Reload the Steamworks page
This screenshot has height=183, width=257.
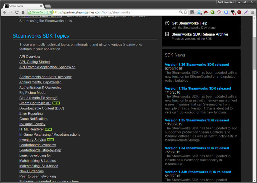pyautogui.click(x=17, y=12)
